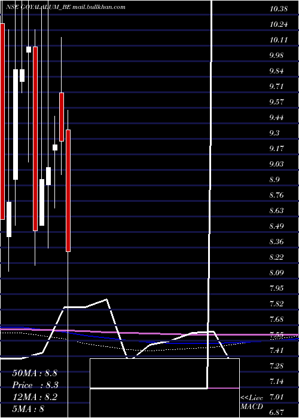
Task: Click the 50MA : 8.8 legend line
Action: (35, 373)
